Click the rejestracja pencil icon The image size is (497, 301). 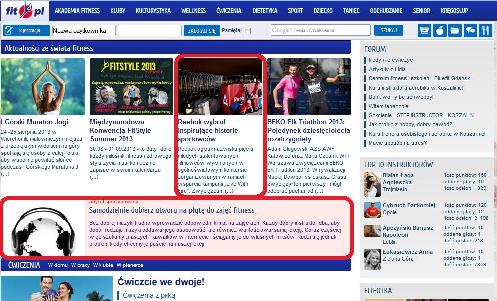[9, 31]
